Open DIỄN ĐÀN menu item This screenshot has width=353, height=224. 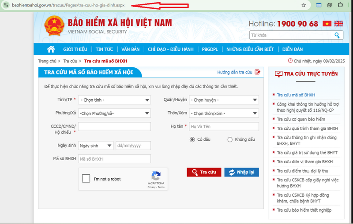pyautogui.click(x=293, y=49)
